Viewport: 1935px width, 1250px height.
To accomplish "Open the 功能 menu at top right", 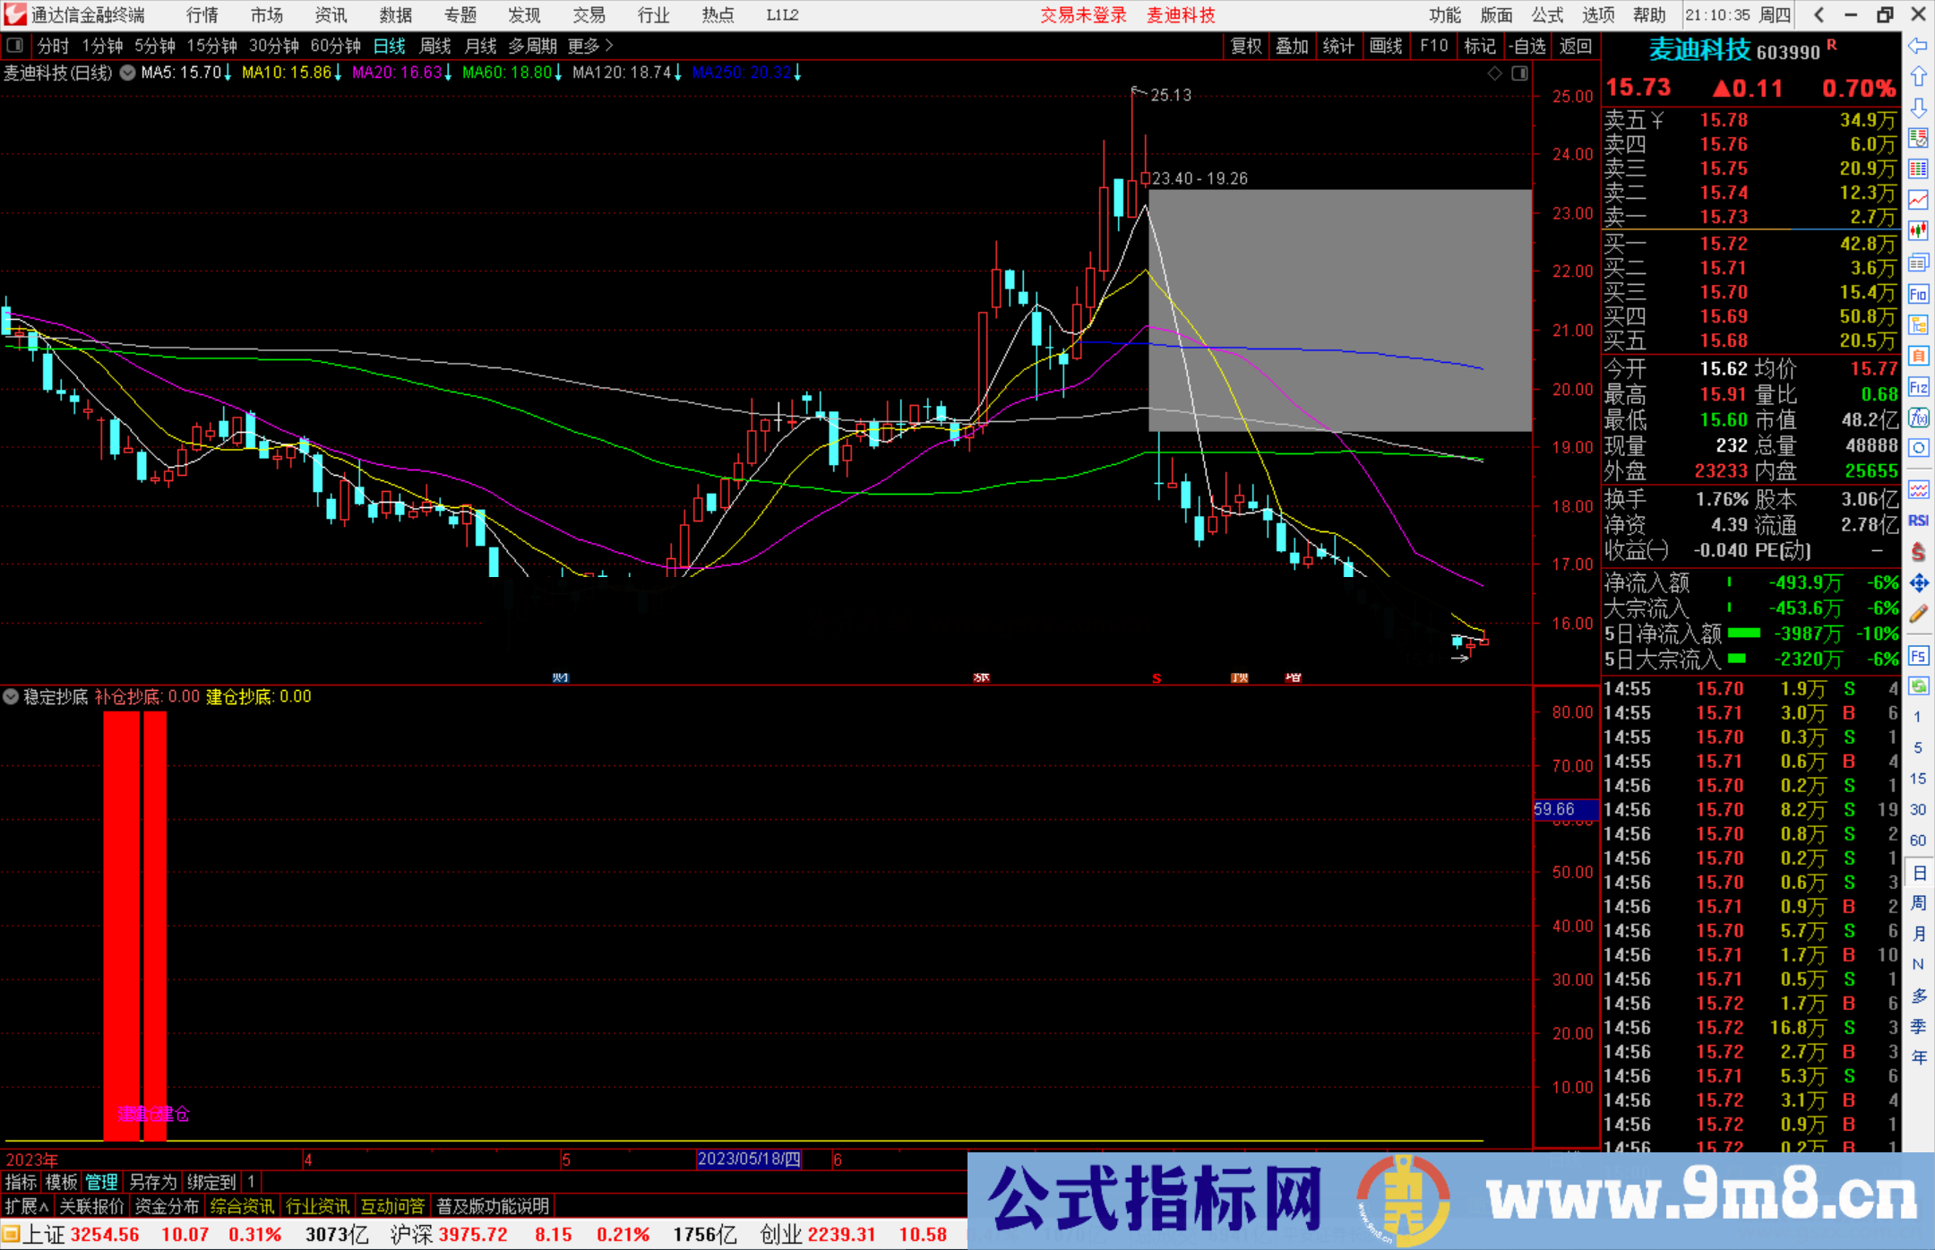I will 1445,15.
